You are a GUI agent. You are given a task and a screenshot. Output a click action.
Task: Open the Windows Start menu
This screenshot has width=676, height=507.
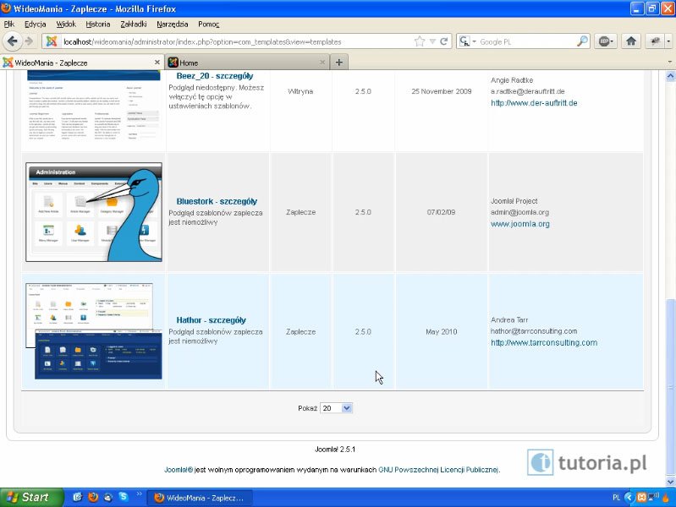pos(25,497)
